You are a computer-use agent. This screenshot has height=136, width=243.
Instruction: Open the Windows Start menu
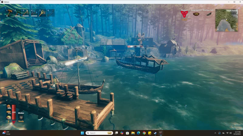(82, 133)
